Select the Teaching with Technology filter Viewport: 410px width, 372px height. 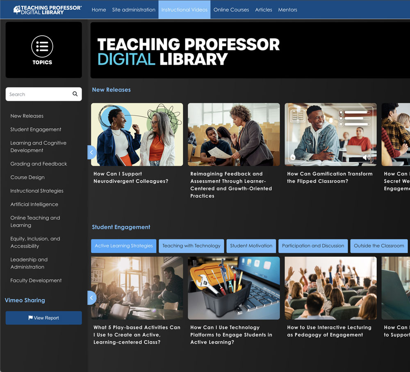[191, 246]
